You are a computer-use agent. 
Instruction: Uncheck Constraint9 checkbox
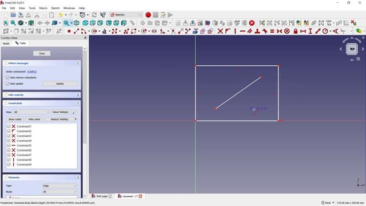[9, 164]
